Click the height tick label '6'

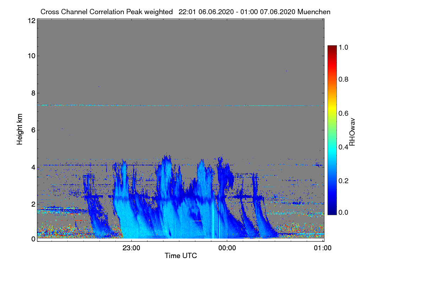tap(33, 130)
